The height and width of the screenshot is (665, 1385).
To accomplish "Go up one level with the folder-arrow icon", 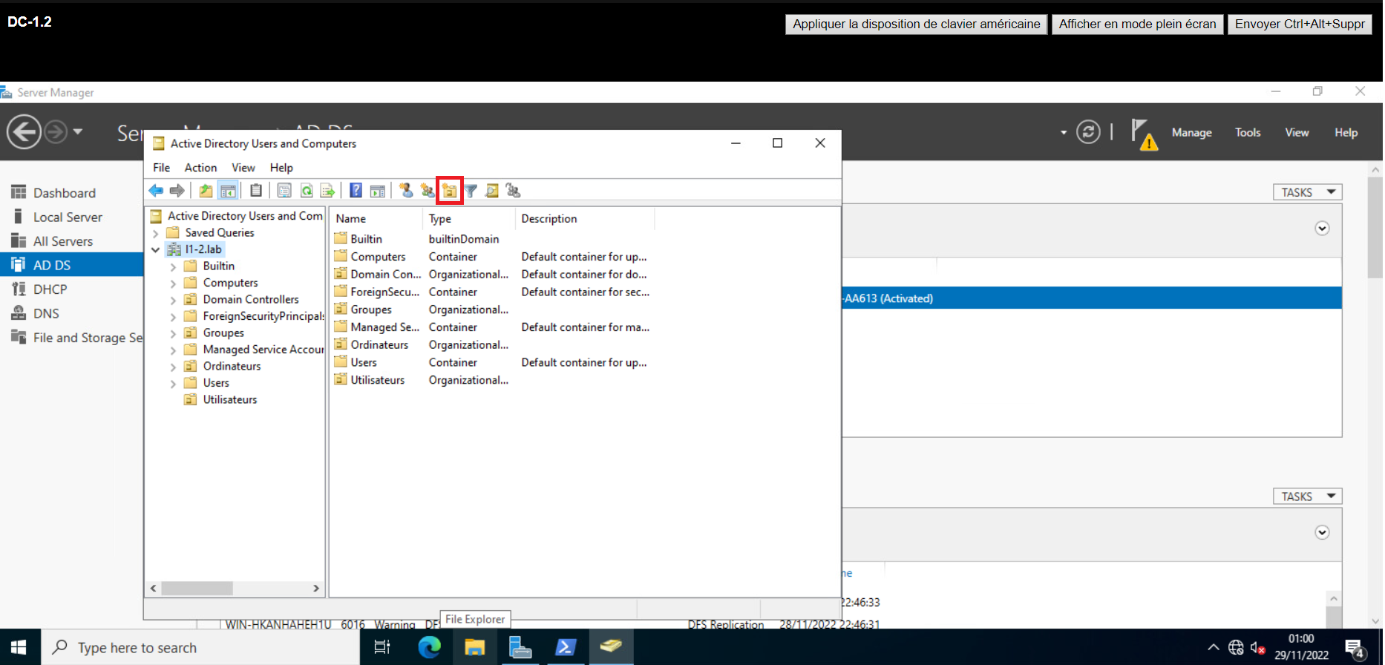I will [x=206, y=191].
